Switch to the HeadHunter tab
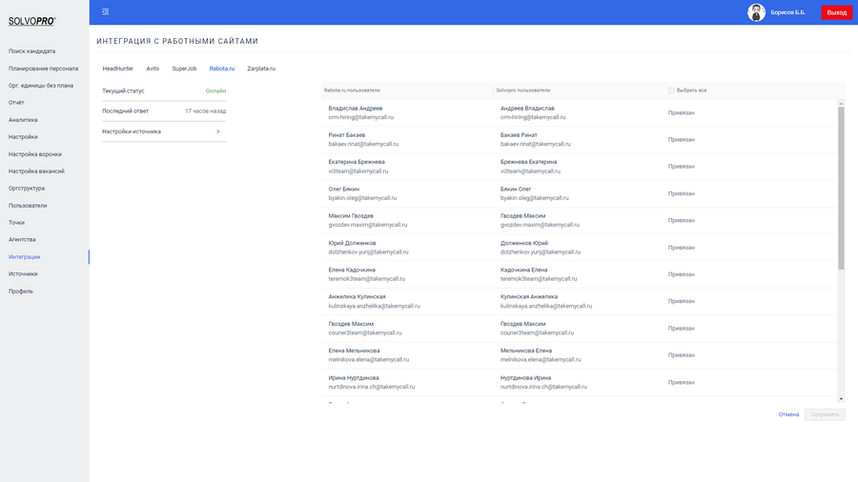The image size is (858, 482). pos(117,69)
